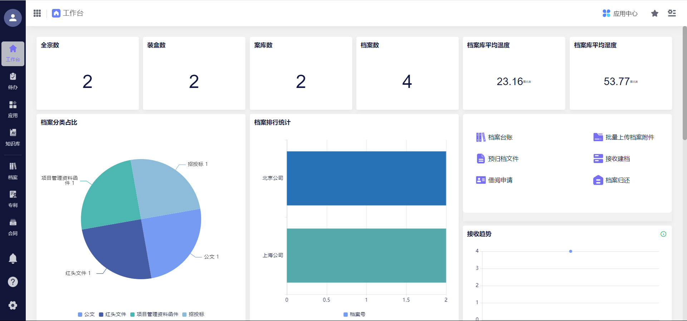Open 批量上传档案附件 shortcut

point(624,137)
